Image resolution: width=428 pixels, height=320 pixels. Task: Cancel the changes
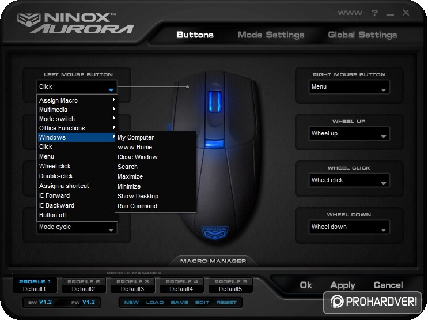tap(388, 285)
